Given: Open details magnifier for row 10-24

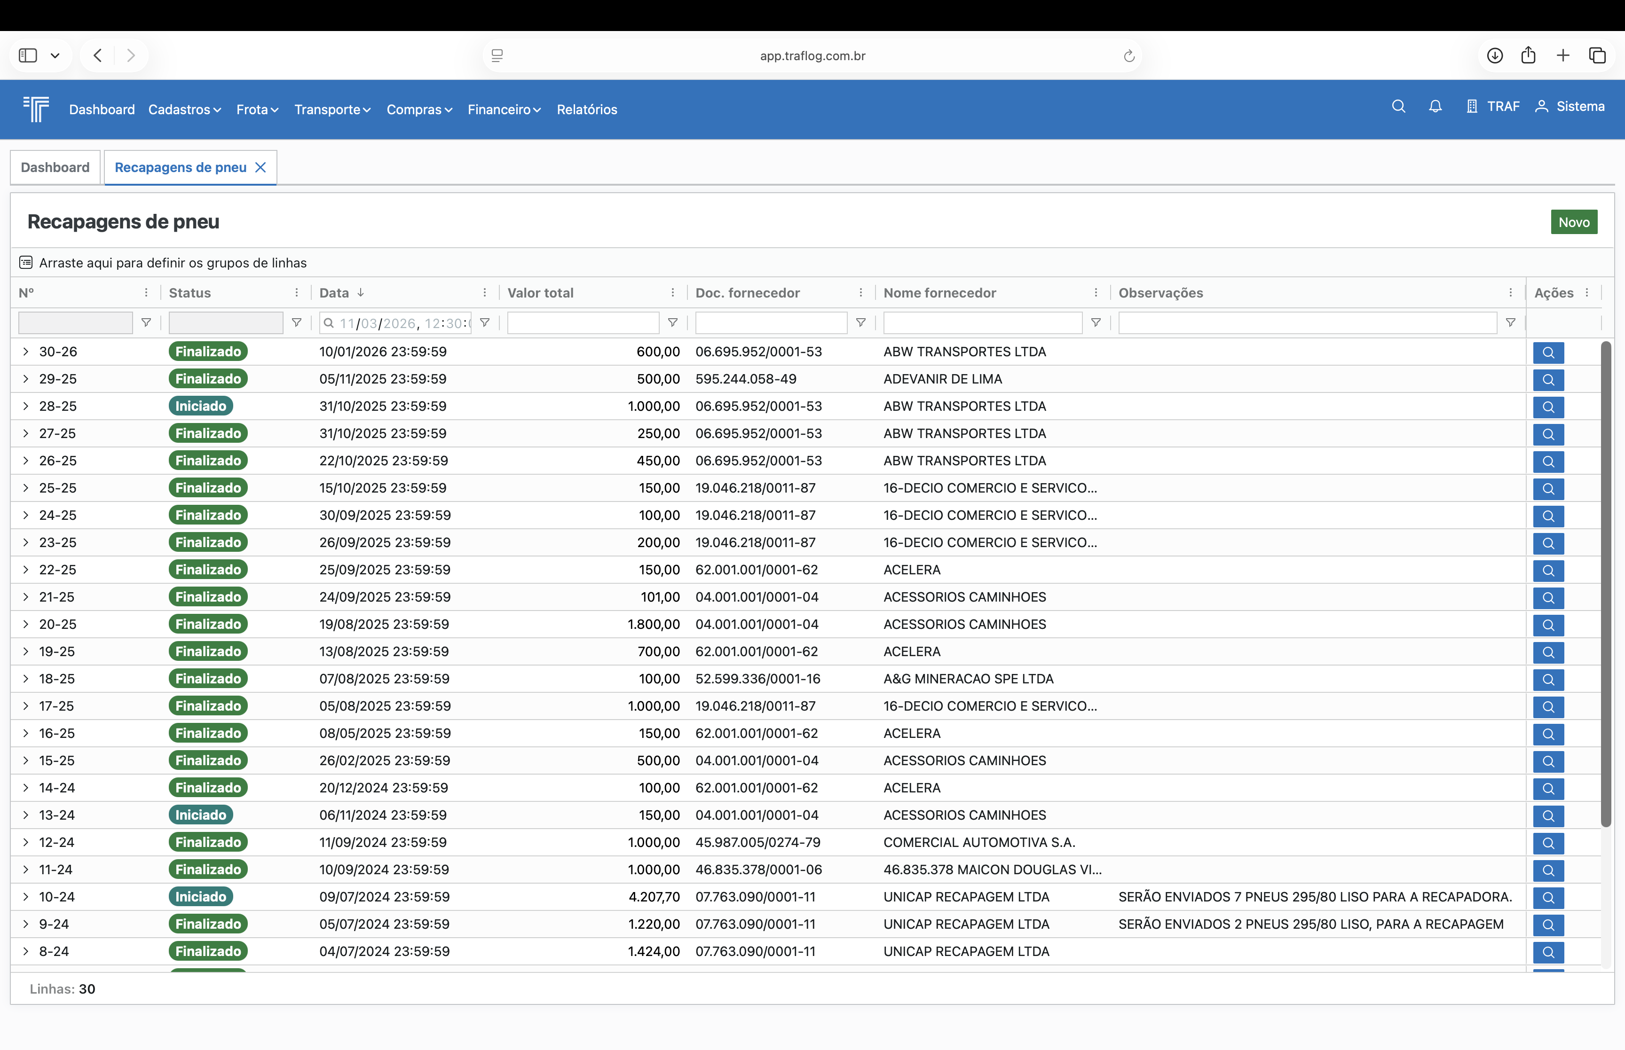Looking at the screenshot, I should pyautogui.click(x=1548, y=897).
